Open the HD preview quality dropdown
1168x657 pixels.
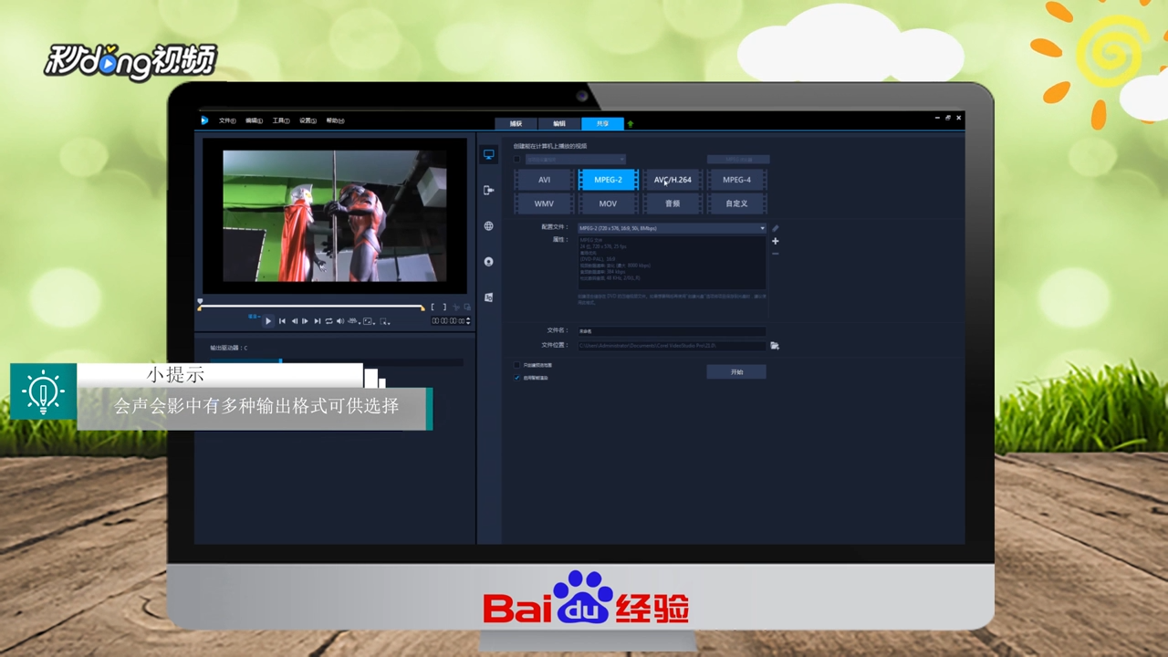point(354,321)
